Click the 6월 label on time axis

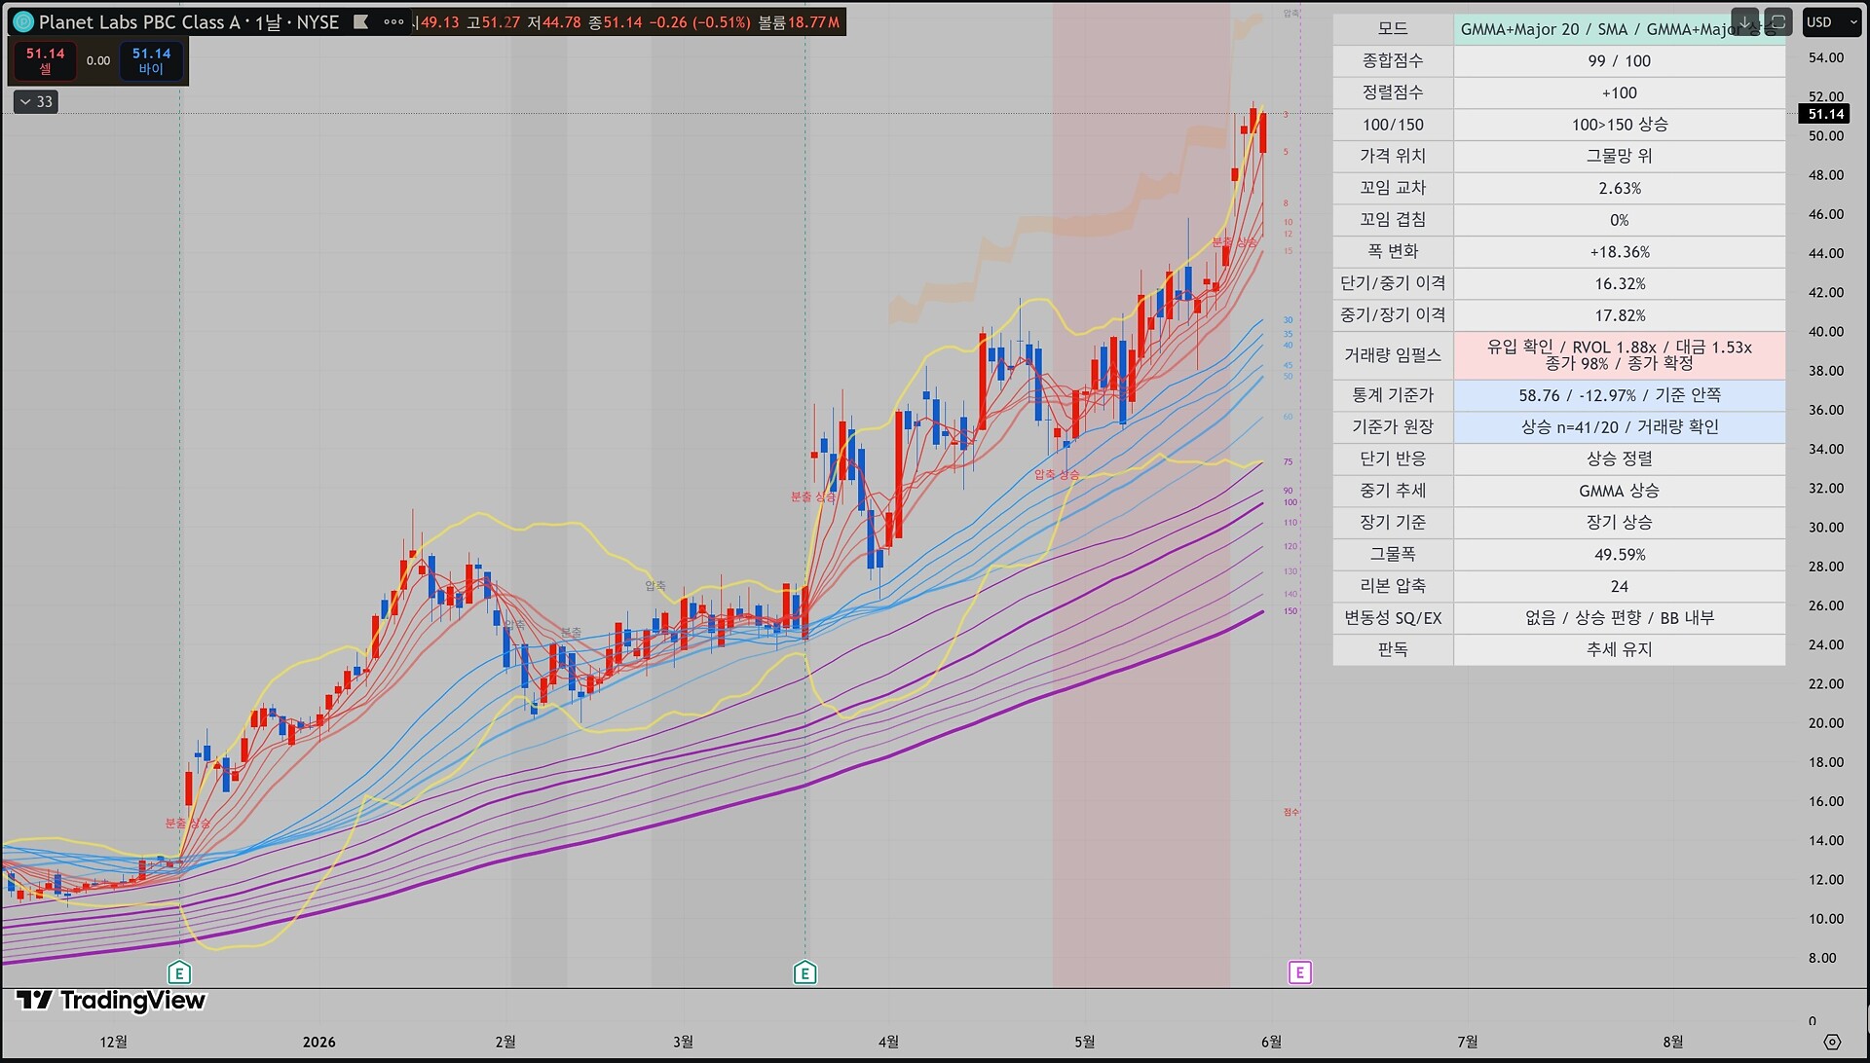click(x=1271, y=1042)
